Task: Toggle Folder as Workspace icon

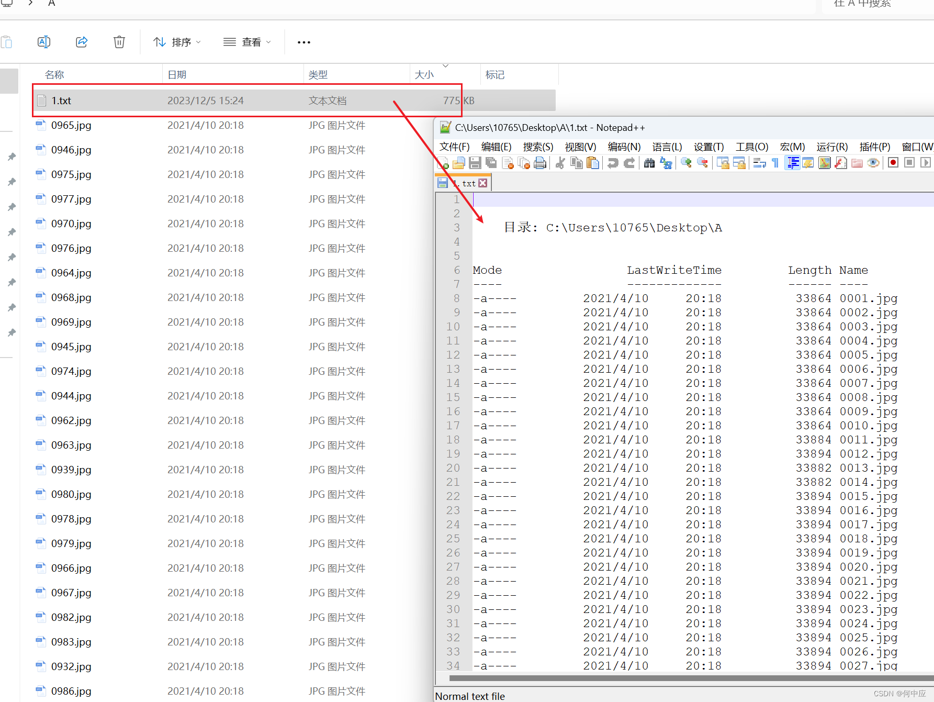Action: [x=857, y=163]
